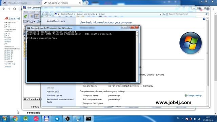This screenshot has height=122, width=217.
Task: Expand the arrow after Control Panel breadcrumb
Action: tap(75, 14)
